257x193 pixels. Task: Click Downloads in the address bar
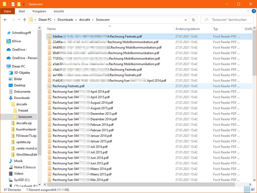tap(65, 20)
